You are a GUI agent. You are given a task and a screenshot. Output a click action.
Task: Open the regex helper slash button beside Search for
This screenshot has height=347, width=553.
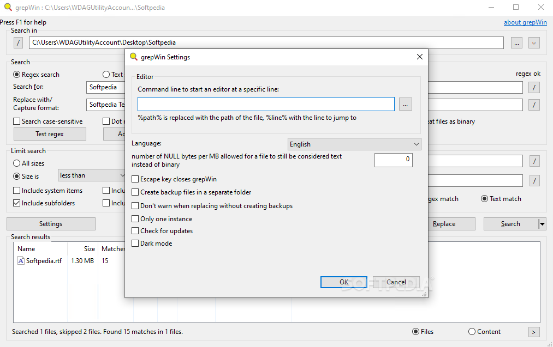coord(534,88)
